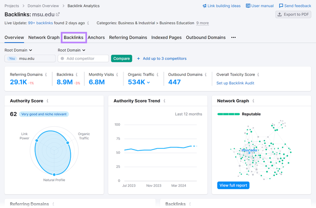Click Link Power point on radar chart
316x208 pixels.
(37, 140)
